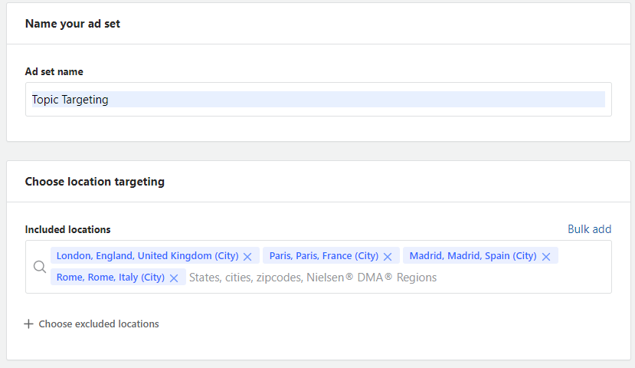Click the Choose location targeting heading
This screenshot has height=368, width=635.
pyautogui.click(x=95, y=182)
